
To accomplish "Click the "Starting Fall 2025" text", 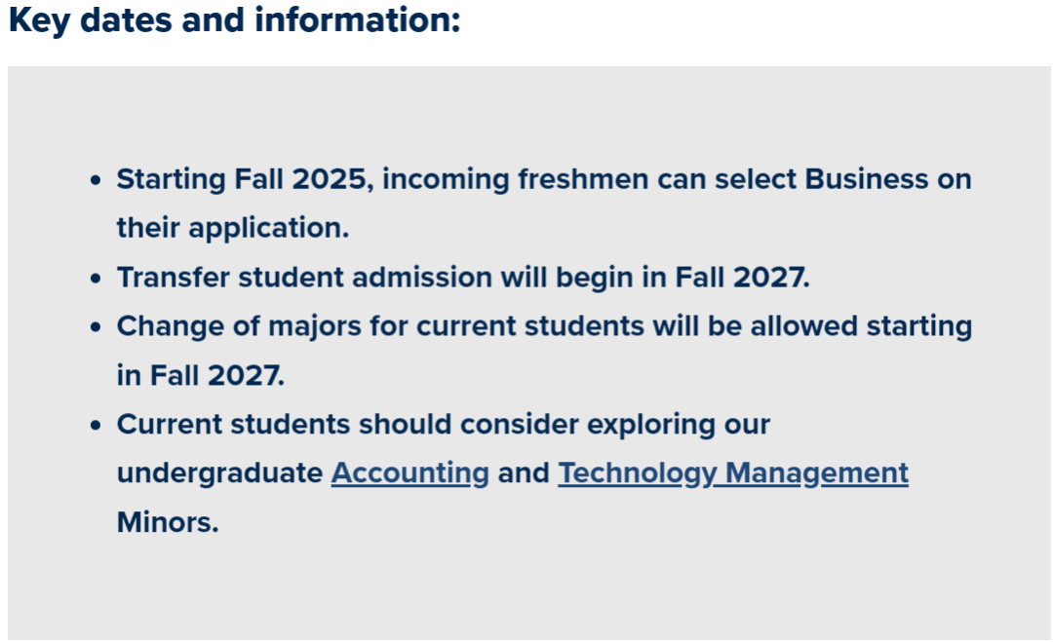I will [x=244, y=180].
